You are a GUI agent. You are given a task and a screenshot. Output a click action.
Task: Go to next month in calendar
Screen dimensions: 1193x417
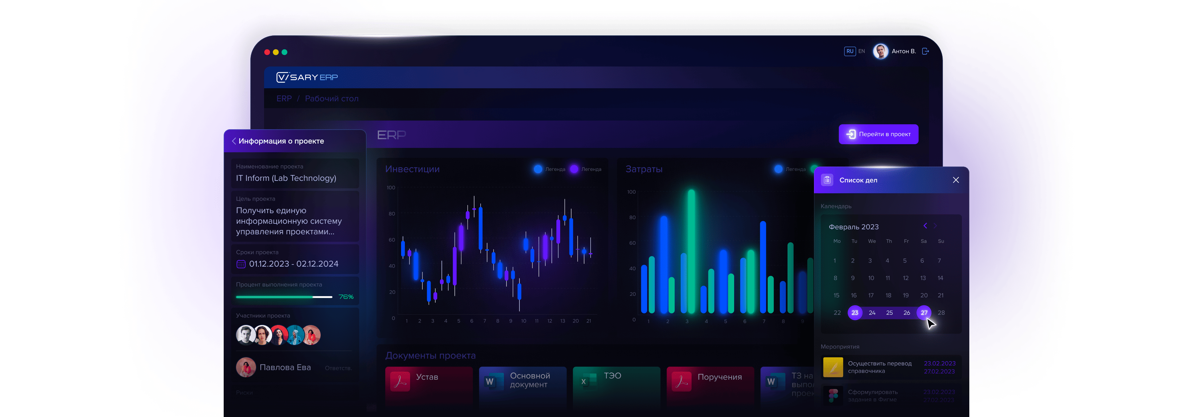coord(935,226)
